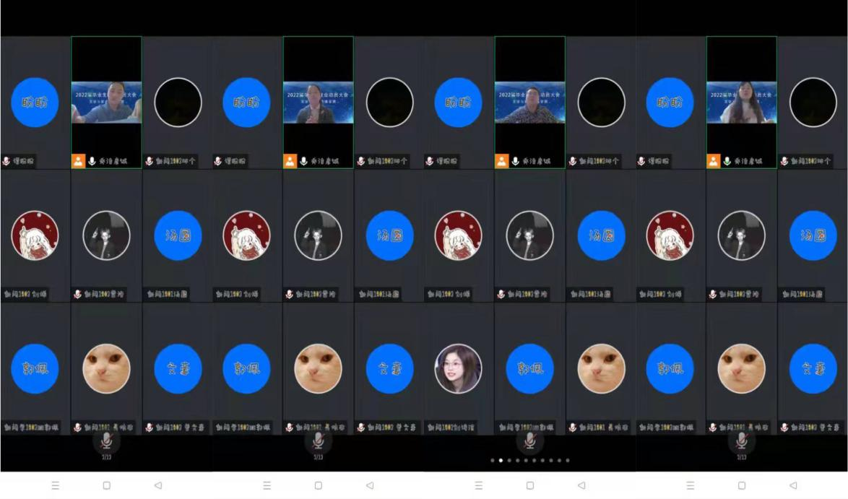Image resolution: width=848 pixels, height=499 pixels.
Task: Click orange host badge in leftmost screenshot
Action: tap(79, 161)
